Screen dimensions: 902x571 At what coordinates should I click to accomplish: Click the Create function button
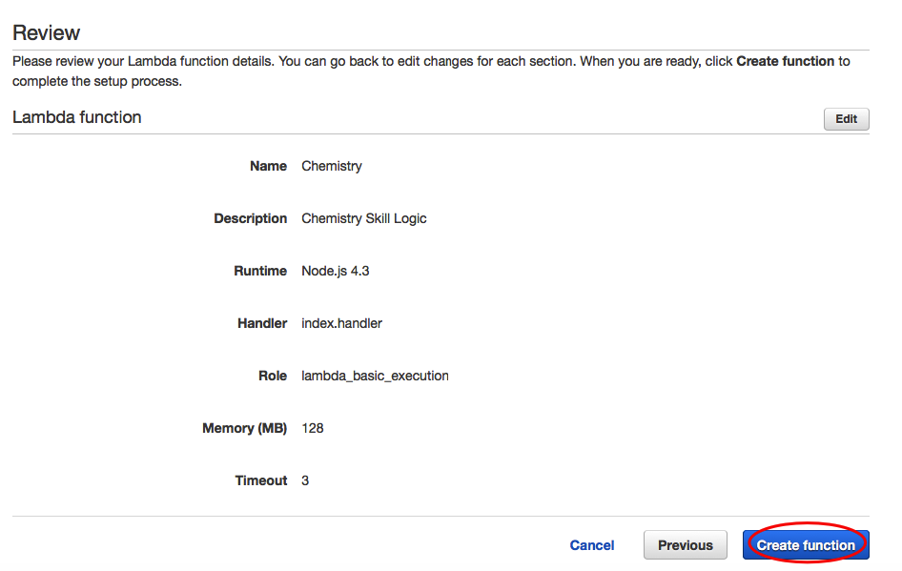tap(806, 545)
